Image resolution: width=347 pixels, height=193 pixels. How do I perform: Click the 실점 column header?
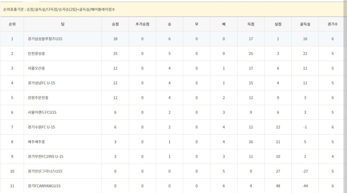(x=278, y=24)
